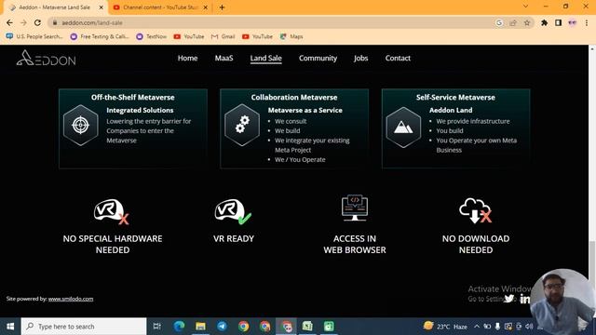
Task: Show hidden system tray icons
Action: click(x=477, y=327)
